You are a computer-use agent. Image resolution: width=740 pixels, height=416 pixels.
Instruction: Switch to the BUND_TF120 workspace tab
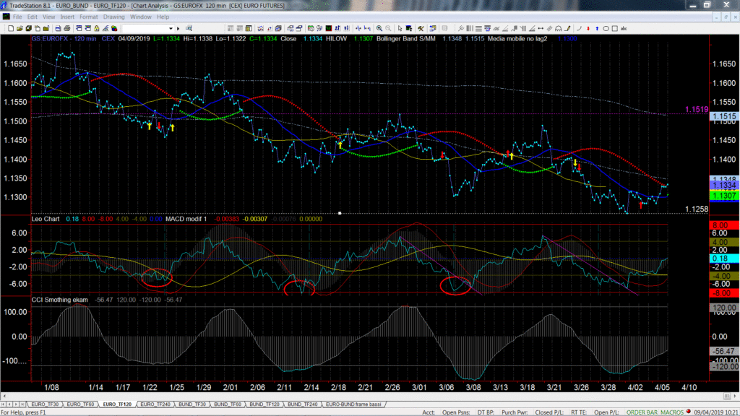point(264,404)
